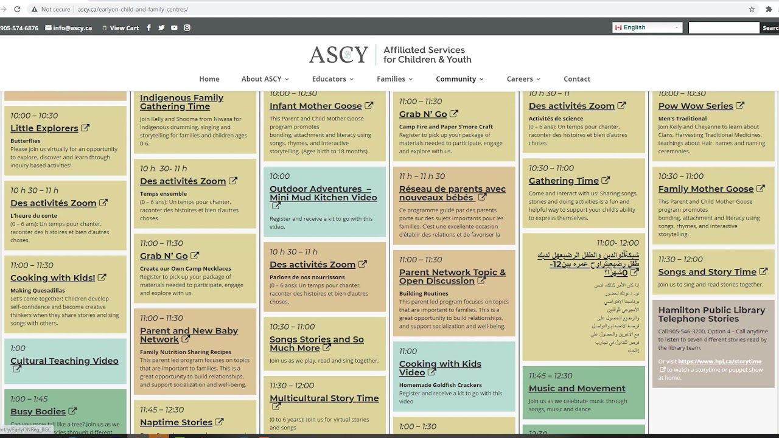The image size is (779, 438).
Task: Open Indigenous Family Gathering Time link
Action: click(181, 102)
